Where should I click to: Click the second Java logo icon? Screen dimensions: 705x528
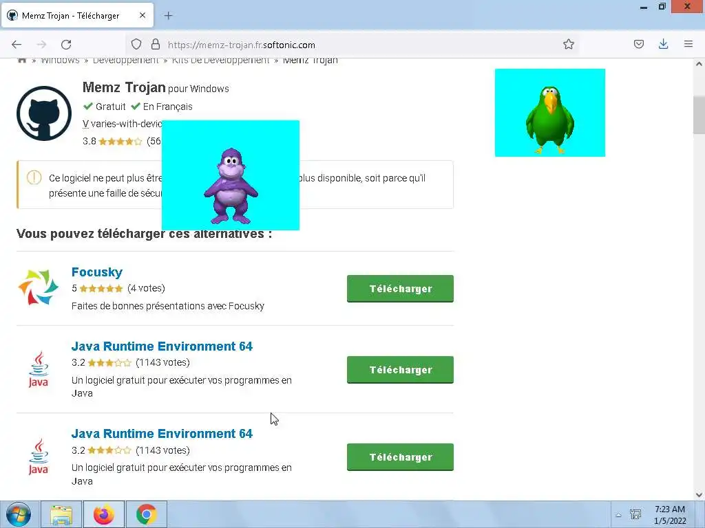tap(39, 456)
